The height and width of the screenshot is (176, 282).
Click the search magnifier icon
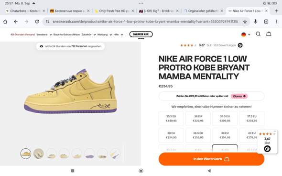tap(258, 34)
